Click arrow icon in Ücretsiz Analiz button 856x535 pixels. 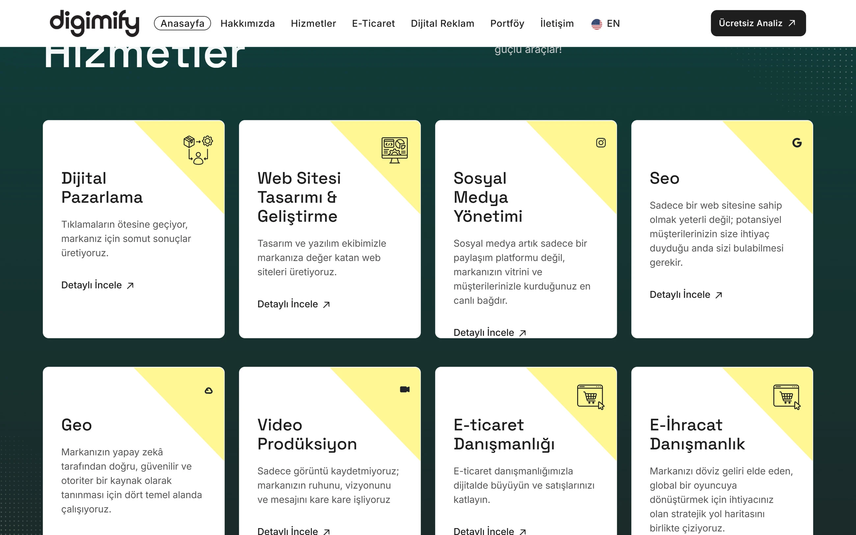(x=791, y=23)
